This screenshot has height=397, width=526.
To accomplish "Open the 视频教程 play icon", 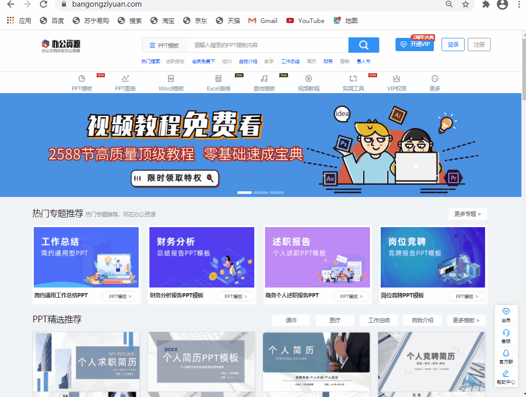I will pyautogui.click(x=309, y=79).
